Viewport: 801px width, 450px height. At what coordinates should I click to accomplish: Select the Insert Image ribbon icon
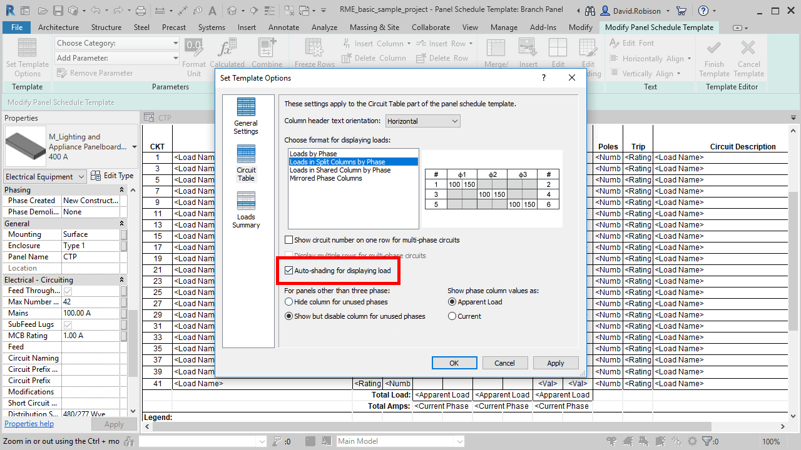(528, 51)
